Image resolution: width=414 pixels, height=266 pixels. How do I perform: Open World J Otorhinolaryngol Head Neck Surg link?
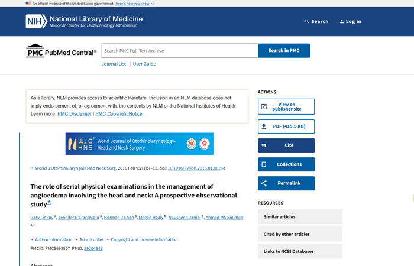click(76, 168)
